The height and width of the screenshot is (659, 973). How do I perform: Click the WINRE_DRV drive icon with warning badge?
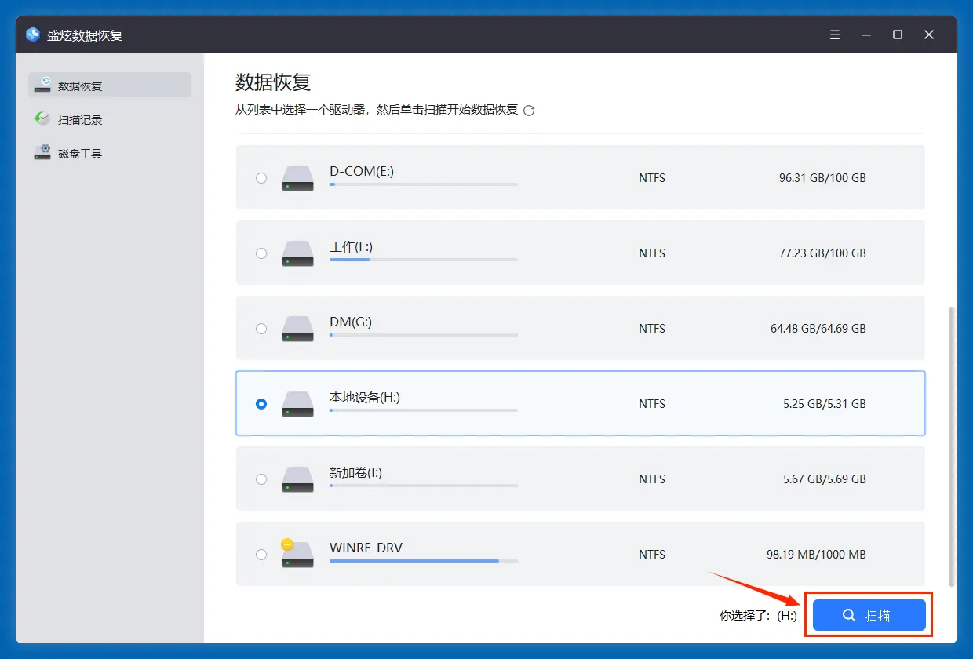296,552
